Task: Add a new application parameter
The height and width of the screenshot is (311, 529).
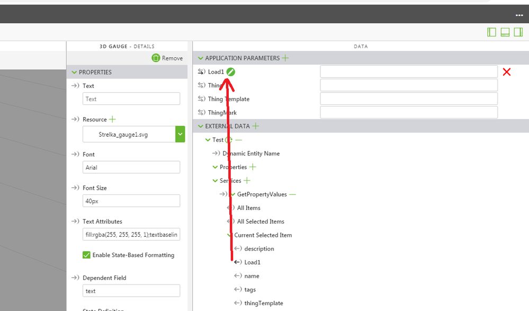Action: pyautogui.click(x=285, y=58)
